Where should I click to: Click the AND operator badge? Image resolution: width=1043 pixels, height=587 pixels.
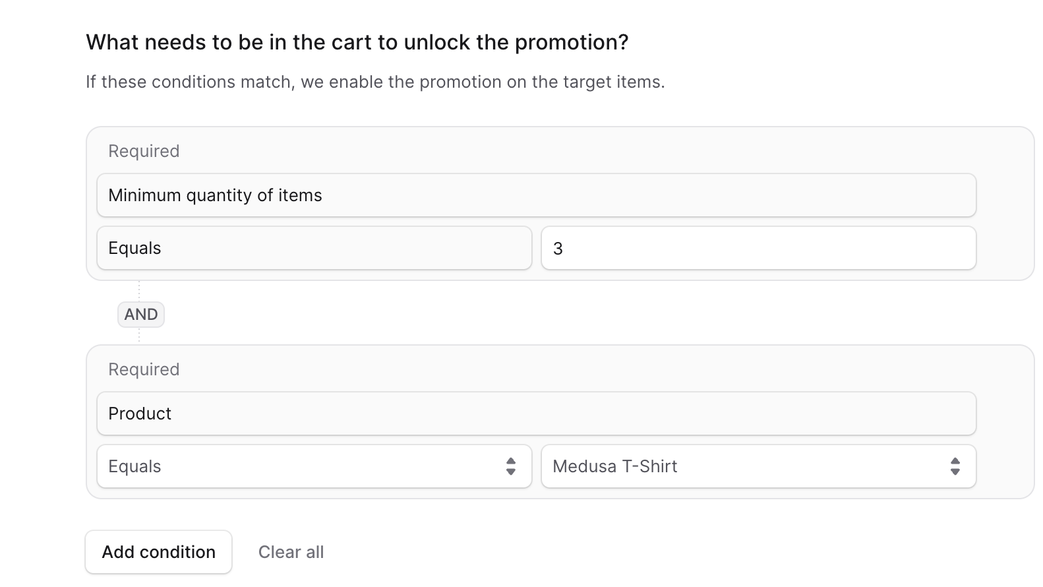tap(140, 315)
